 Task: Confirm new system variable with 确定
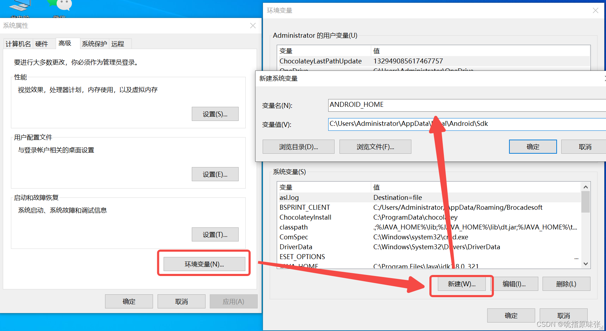(x=533, y=147)
